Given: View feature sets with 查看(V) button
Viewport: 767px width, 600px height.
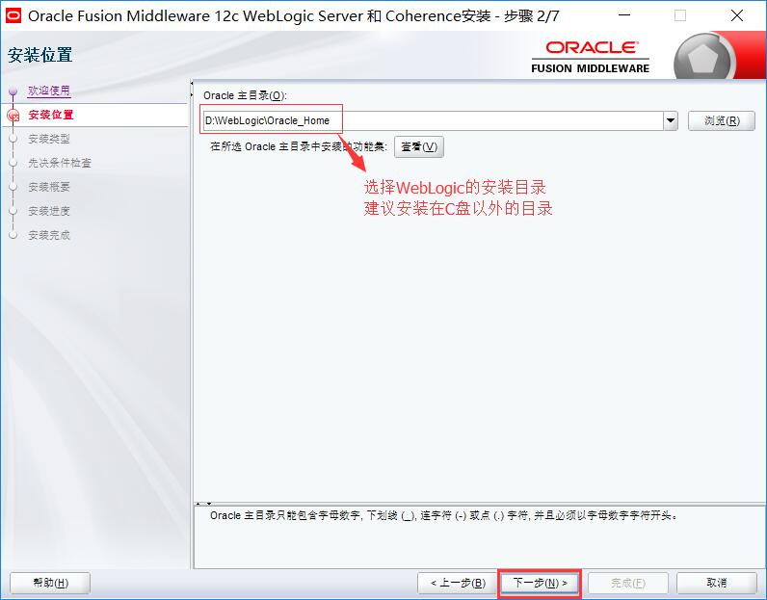Looking at the screenshot, I should [419, 146].
